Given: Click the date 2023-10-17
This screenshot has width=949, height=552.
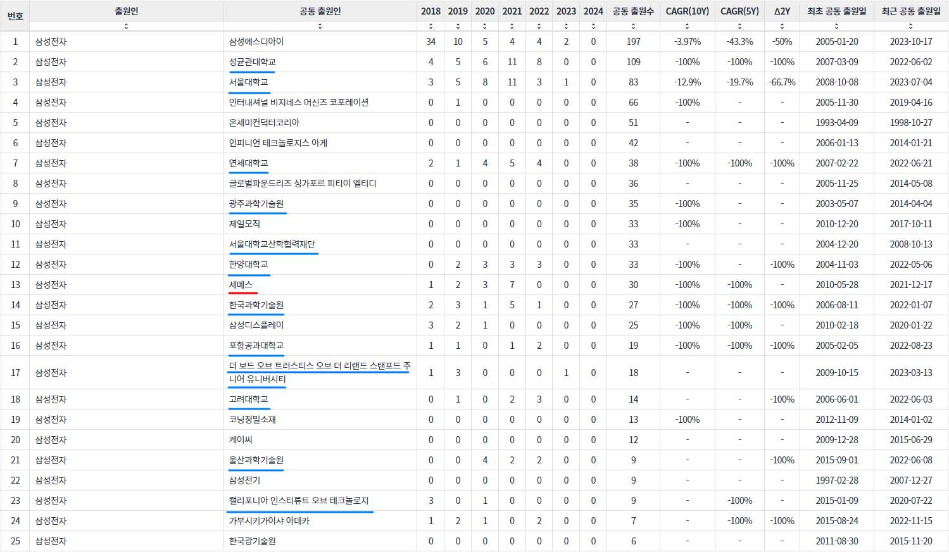Looking at the screenshot, I should click(x=910, y=42).
